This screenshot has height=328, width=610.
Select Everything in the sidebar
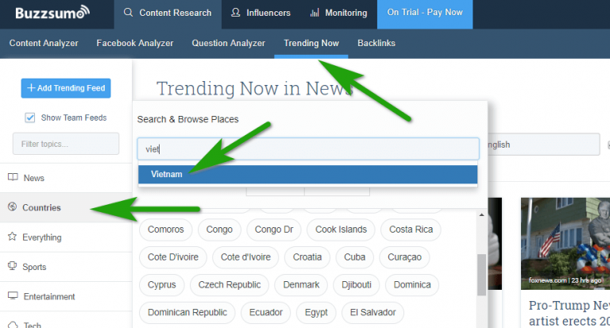tap(66, 237)
